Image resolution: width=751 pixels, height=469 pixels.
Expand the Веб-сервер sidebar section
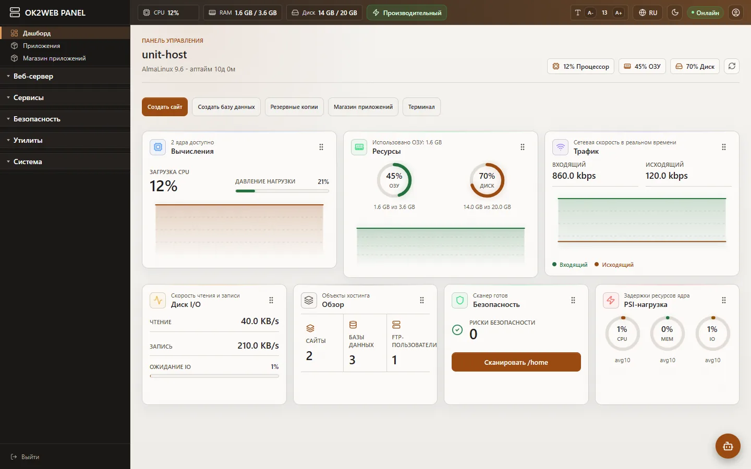tap(65, 76)
